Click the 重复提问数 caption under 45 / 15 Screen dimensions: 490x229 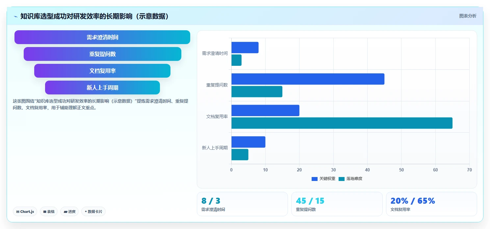tap(306, 210)
